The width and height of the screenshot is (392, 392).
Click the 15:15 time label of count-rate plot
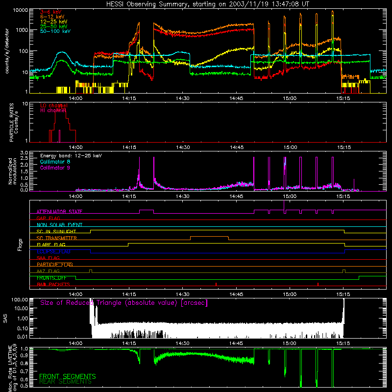pyautogui.click(x=343, y=98)
